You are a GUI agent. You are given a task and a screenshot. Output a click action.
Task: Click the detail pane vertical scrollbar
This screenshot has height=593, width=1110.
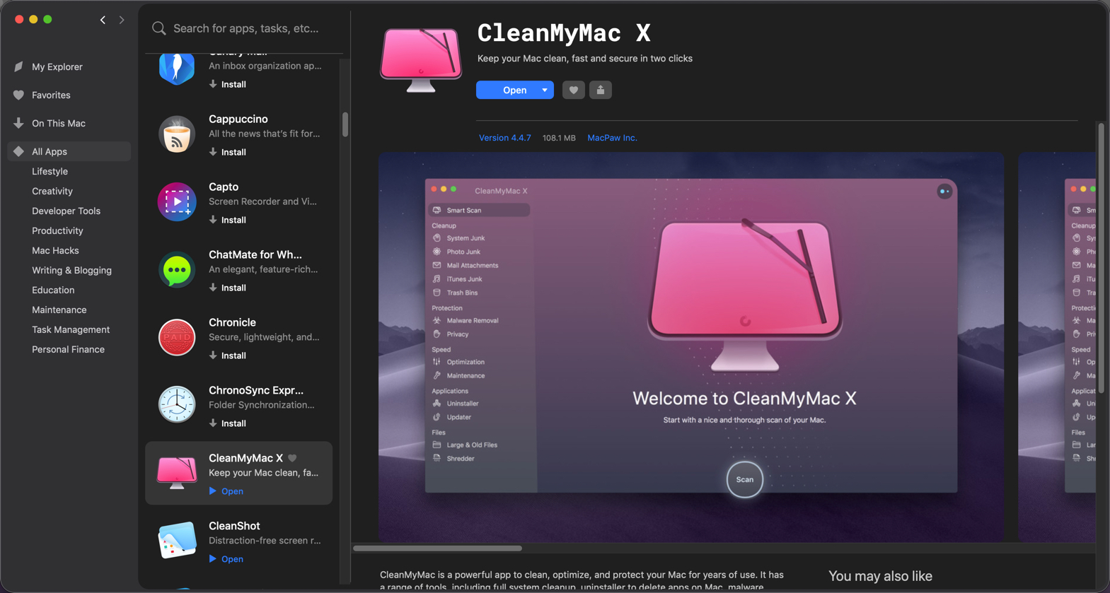click(1101, 258)
